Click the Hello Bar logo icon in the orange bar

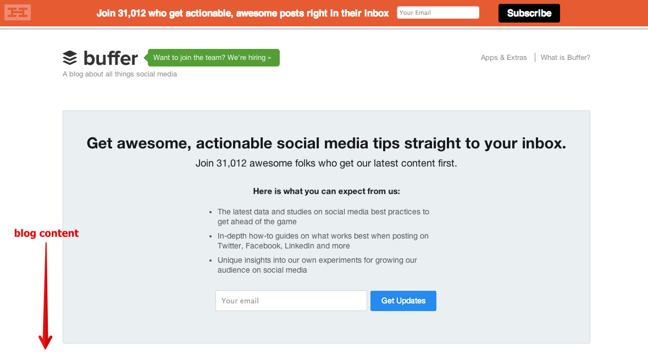(18, 12)
